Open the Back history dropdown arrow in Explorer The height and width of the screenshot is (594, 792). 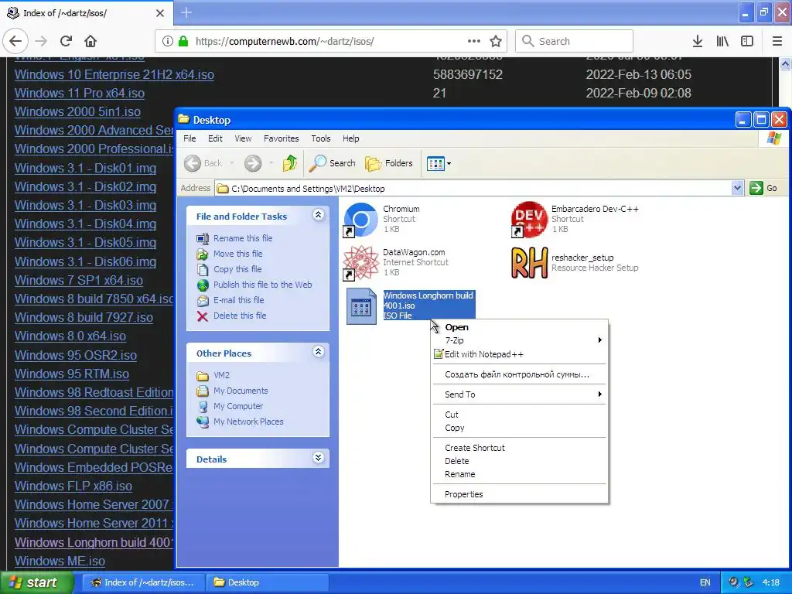232,163
